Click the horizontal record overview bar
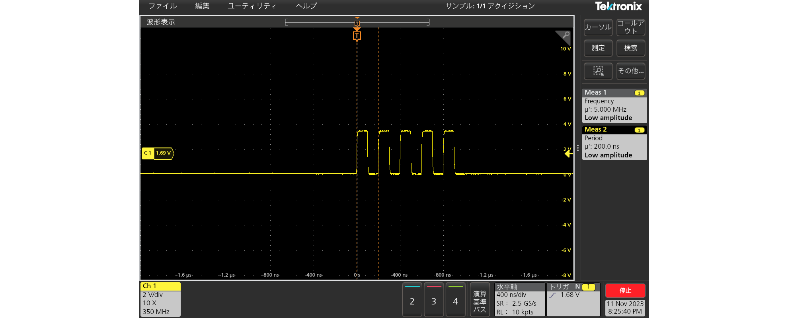Image resolution: width=788 pixels, height=318 pixels. (x=357, y=22)
